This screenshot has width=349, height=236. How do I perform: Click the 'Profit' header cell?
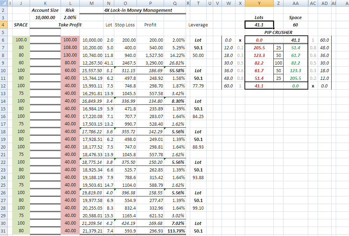click(x=150, y=25)
